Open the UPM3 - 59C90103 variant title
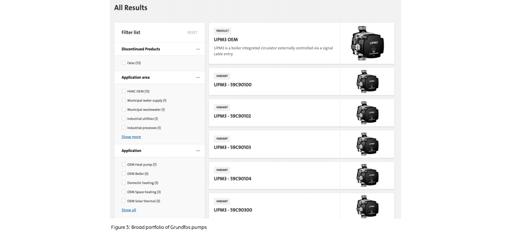The height and width of the screenshot is (234, 511). tap(233, 147)
